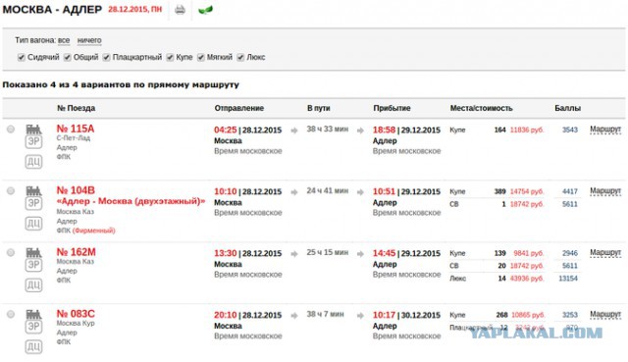Click travel time 24 ч 41 мин
Image resolution: width=628 pixels, height=362 pixels.
tap(327, 190)
